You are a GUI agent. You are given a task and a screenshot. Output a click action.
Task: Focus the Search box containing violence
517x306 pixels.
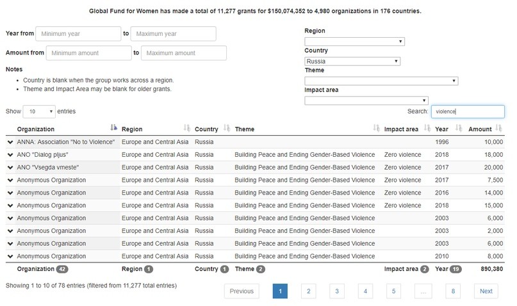[x=467, y=111]
